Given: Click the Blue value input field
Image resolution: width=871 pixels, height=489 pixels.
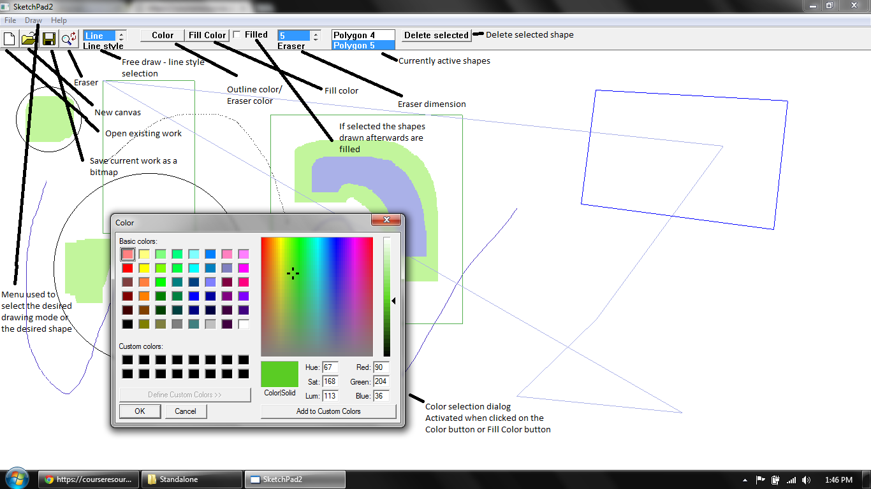Looking at the screenshot, I should coord(381,396).
